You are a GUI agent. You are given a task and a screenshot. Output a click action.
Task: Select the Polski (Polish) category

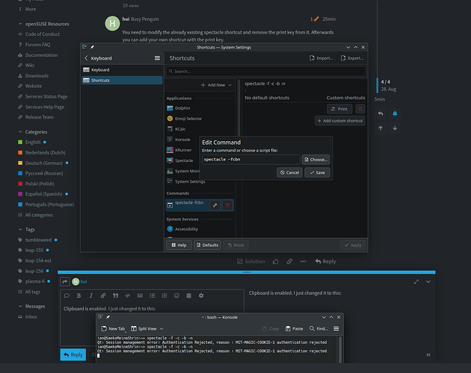pyautogui.click(x=36, y=184)
